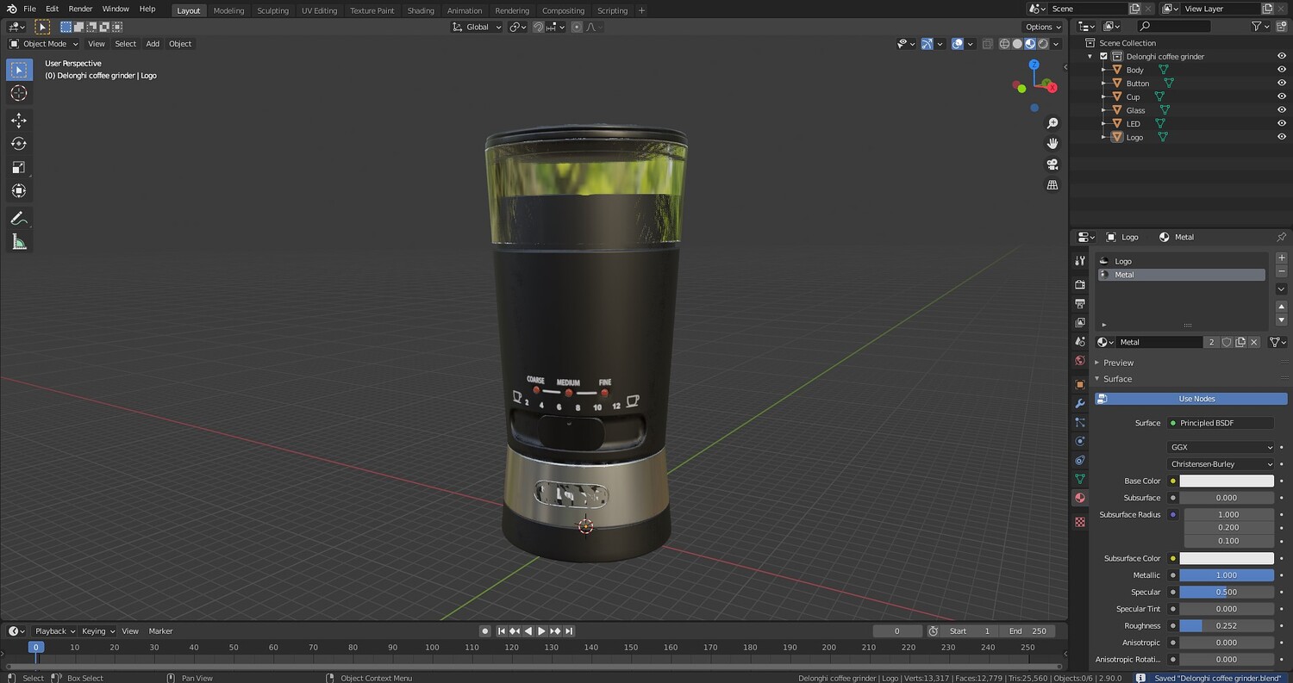The image size is (1293, 683).
Task: Open the Render menu
Action: pos(80,9)
